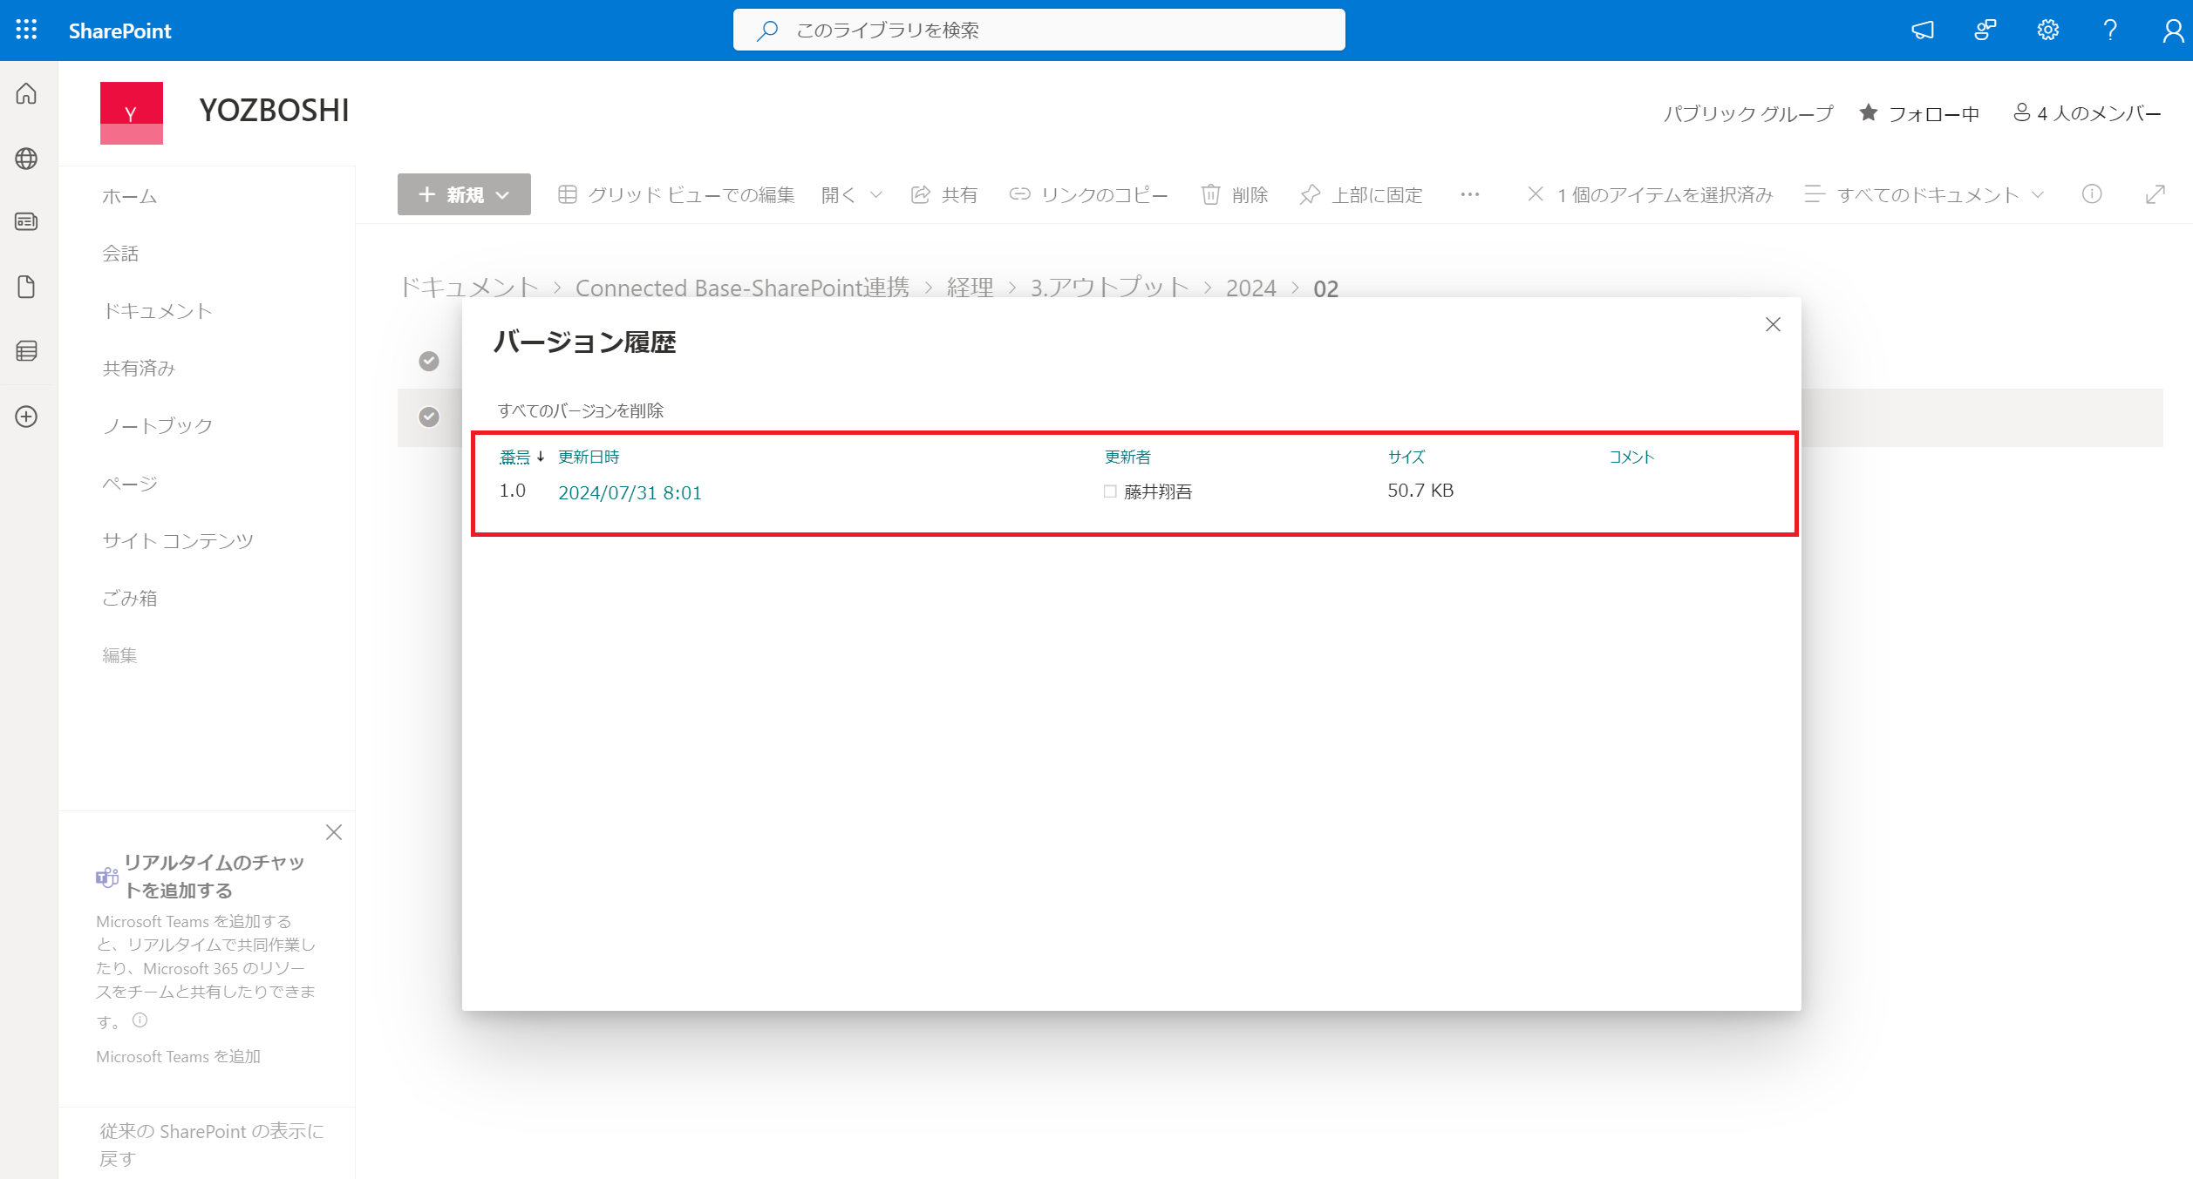2193x1179 pixels.
Task: Click the 藤井翔吾 editor name
Action: click(1158, 491)
